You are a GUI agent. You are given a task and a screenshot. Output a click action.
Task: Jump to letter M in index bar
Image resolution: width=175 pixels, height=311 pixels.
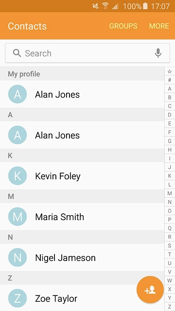(170, 193)
